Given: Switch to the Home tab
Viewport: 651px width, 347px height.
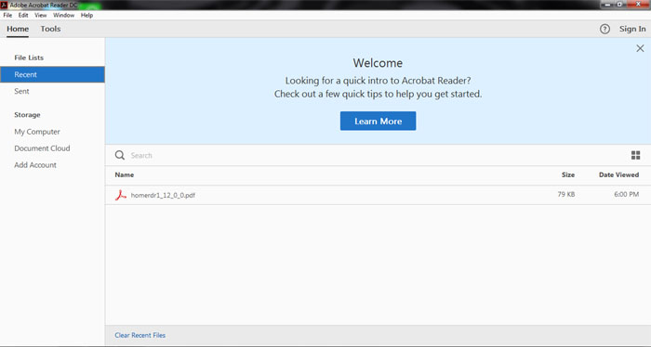Looking at the screenshot, I should click(x=18, y=29).
